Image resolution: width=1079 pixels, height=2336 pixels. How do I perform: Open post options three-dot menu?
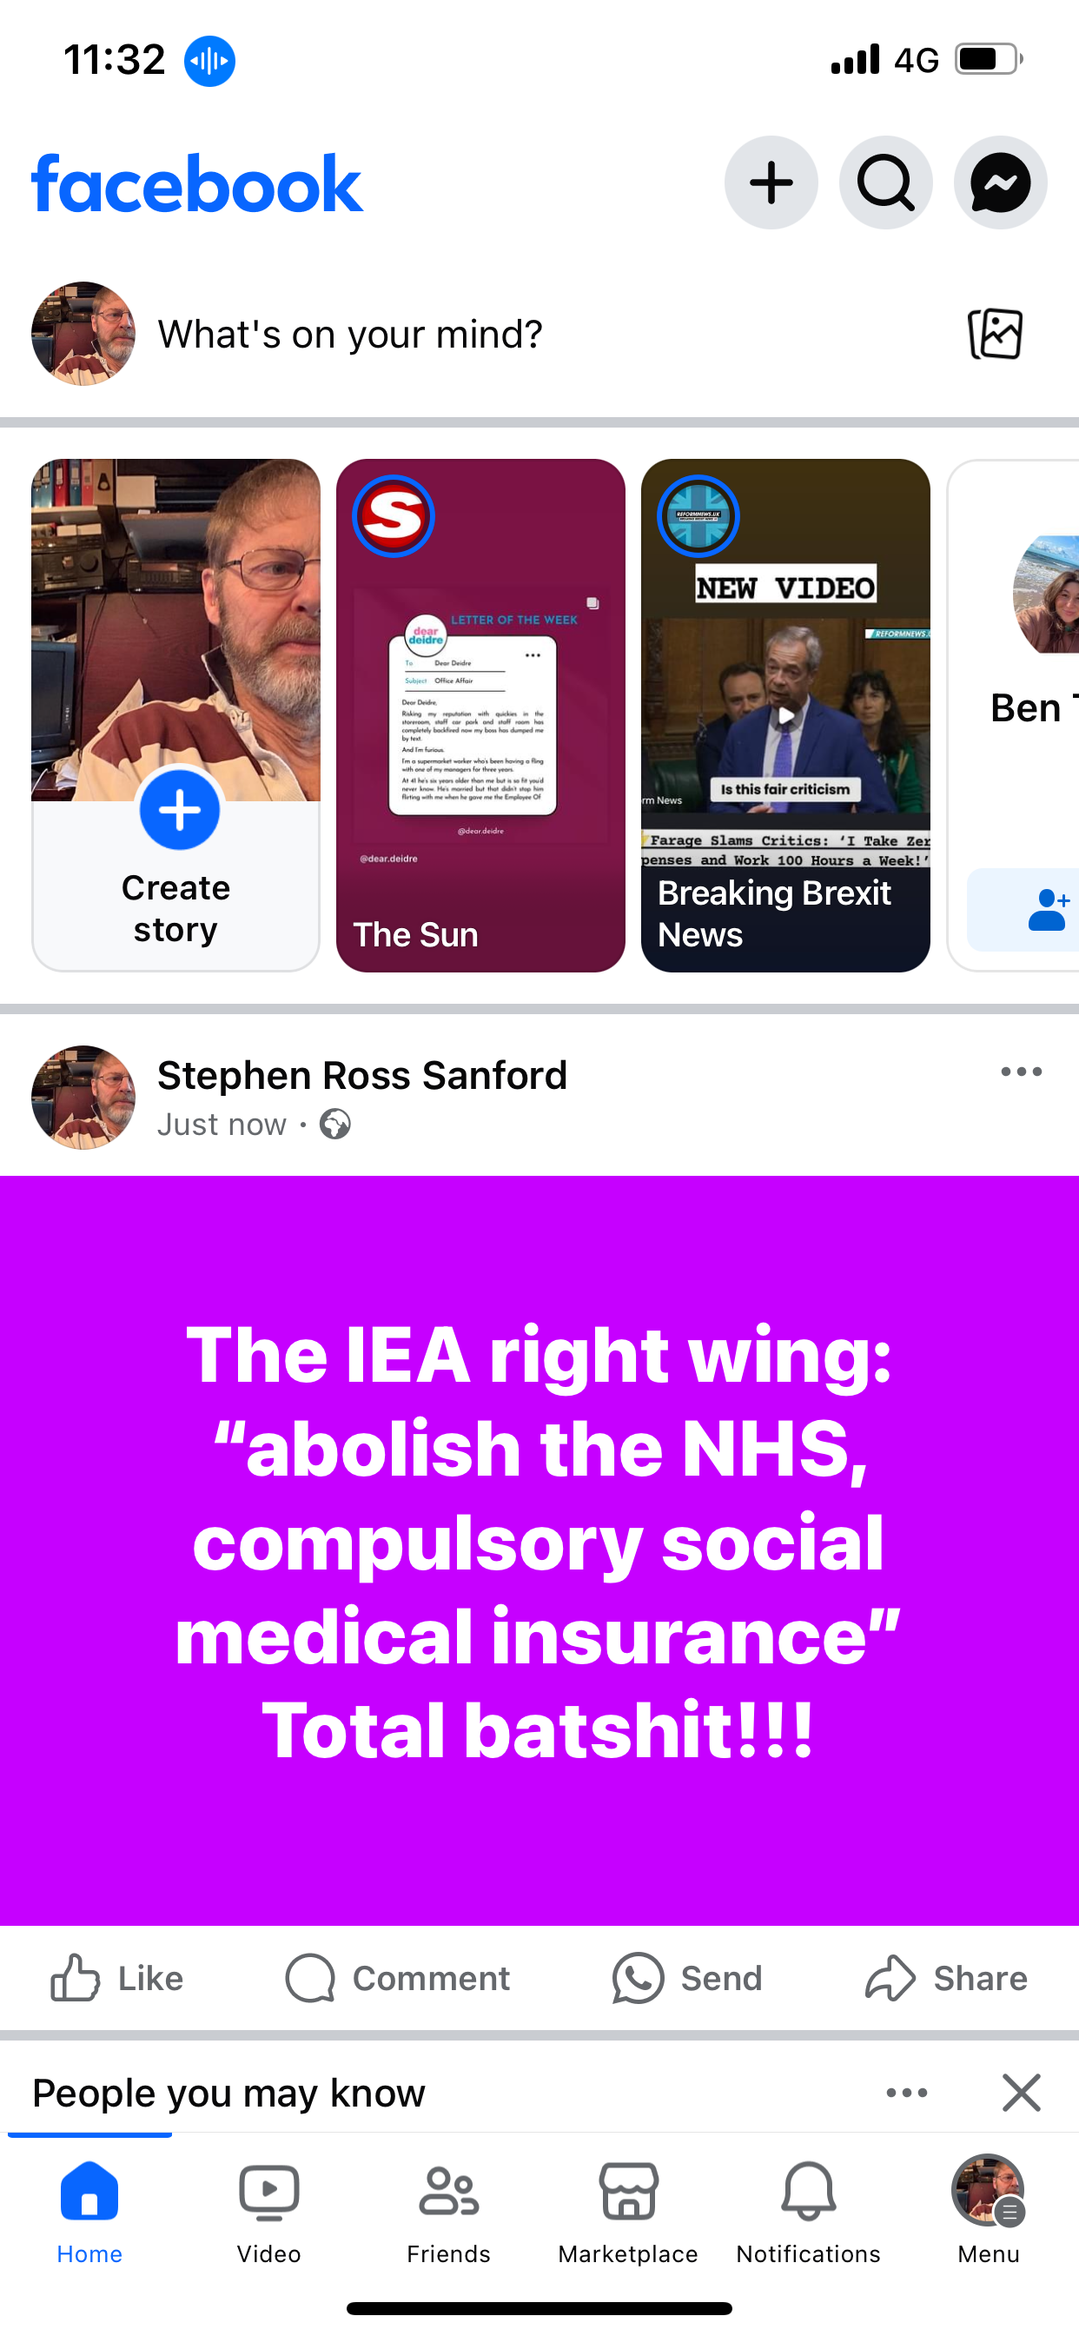1021,1072
